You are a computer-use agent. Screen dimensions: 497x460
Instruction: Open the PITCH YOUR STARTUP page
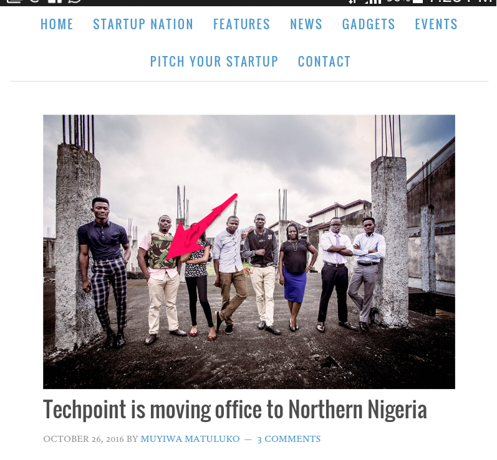pyautogui.click(x=215, y=62)
